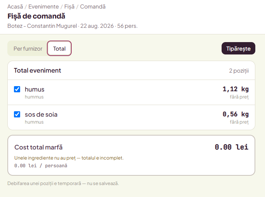Click the 2 poziții count label
265x197 pixels.
pyautogui.click(x=239, y=71)
